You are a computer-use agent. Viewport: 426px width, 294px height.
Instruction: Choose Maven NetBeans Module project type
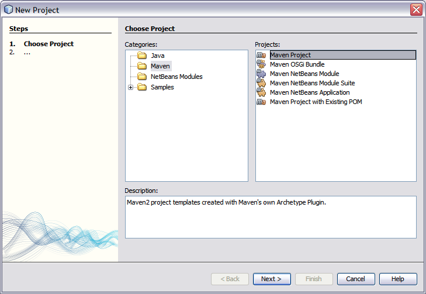[304, 74]
